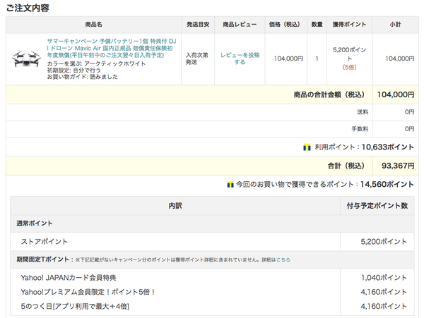Select the 価格(税込) column header
Screen dimensions: 424x318
click(x=285, y=25)
